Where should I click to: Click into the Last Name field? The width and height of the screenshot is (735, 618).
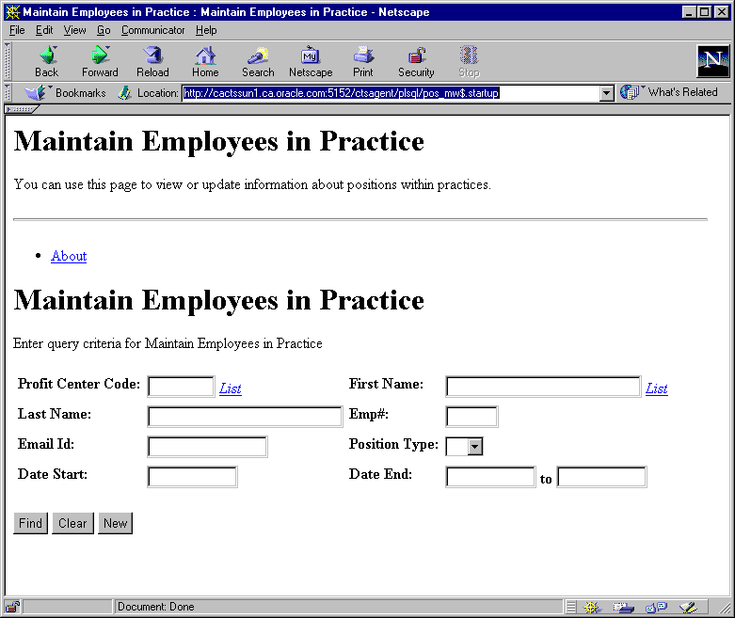tap(245, 417)
